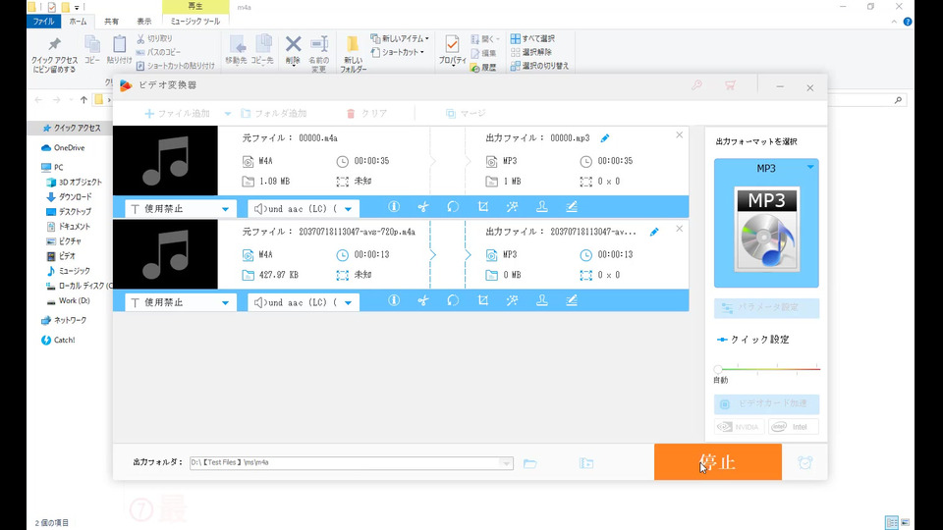Switch to ミュージック ツール tab in Explorer
Image resolution: width=943 pixels, height=530 pixels.
195,21
